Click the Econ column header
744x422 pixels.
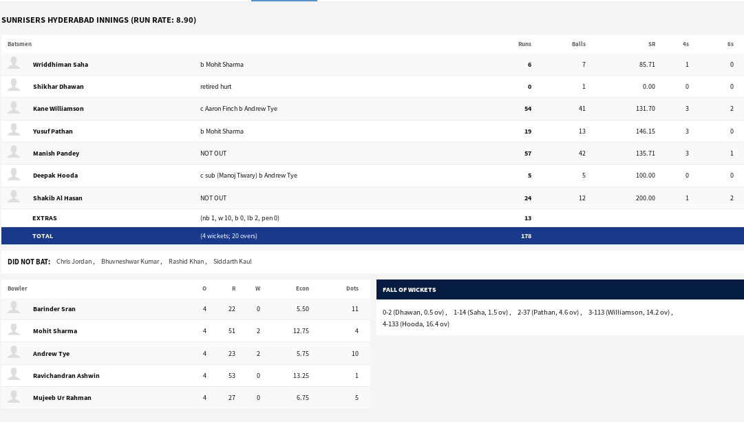[x=302, y=288]
